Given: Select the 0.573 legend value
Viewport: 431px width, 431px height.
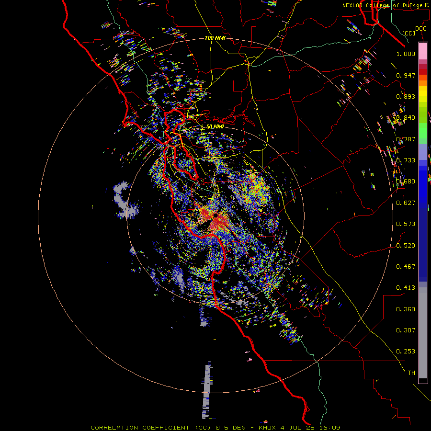Looking at the screenshot, I should tap(406, 224).
